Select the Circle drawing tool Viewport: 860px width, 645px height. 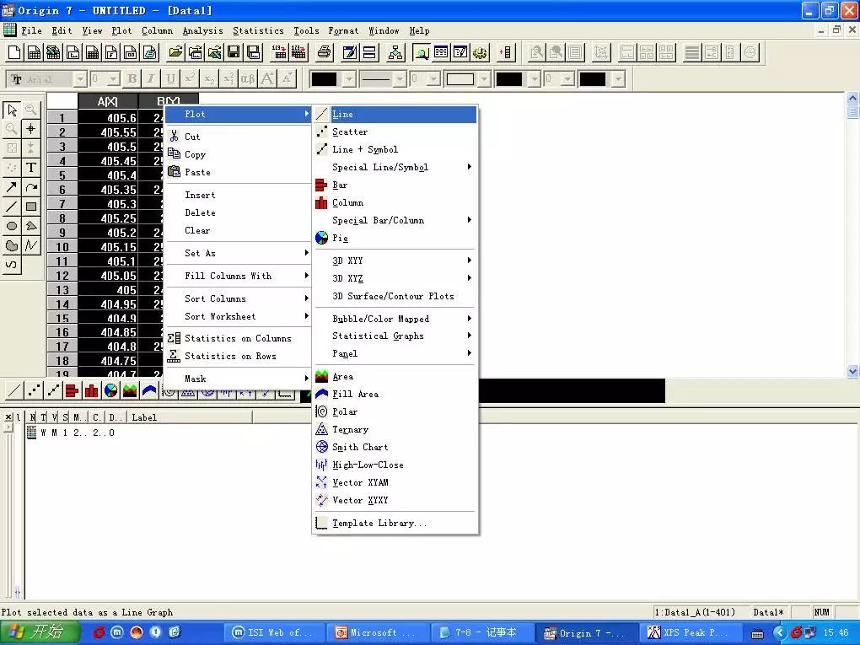tap(12, 226)
